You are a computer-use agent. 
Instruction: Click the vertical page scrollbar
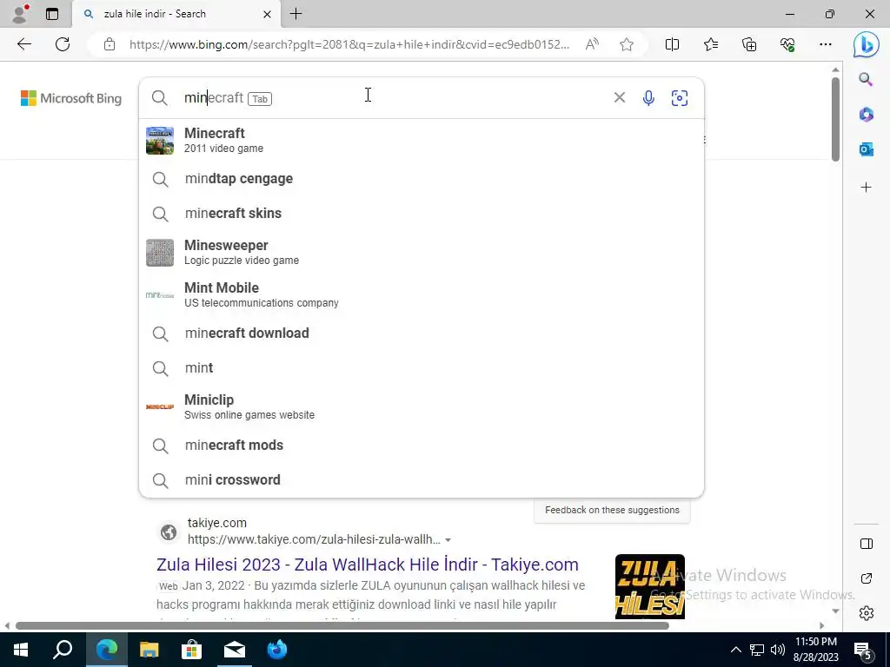point(835,119)
